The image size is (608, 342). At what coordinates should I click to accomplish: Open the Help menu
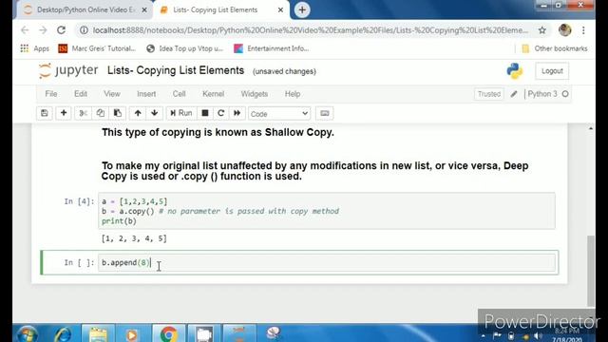(293, 94)
